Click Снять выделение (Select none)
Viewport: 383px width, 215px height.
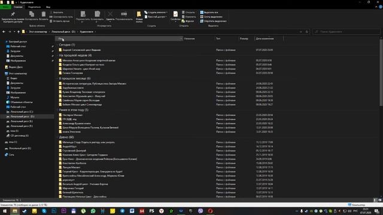[211, 17]
